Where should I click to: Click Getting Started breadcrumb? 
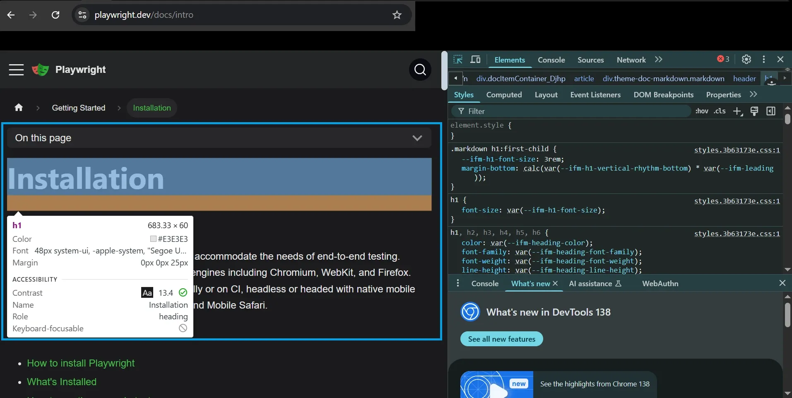79,108
